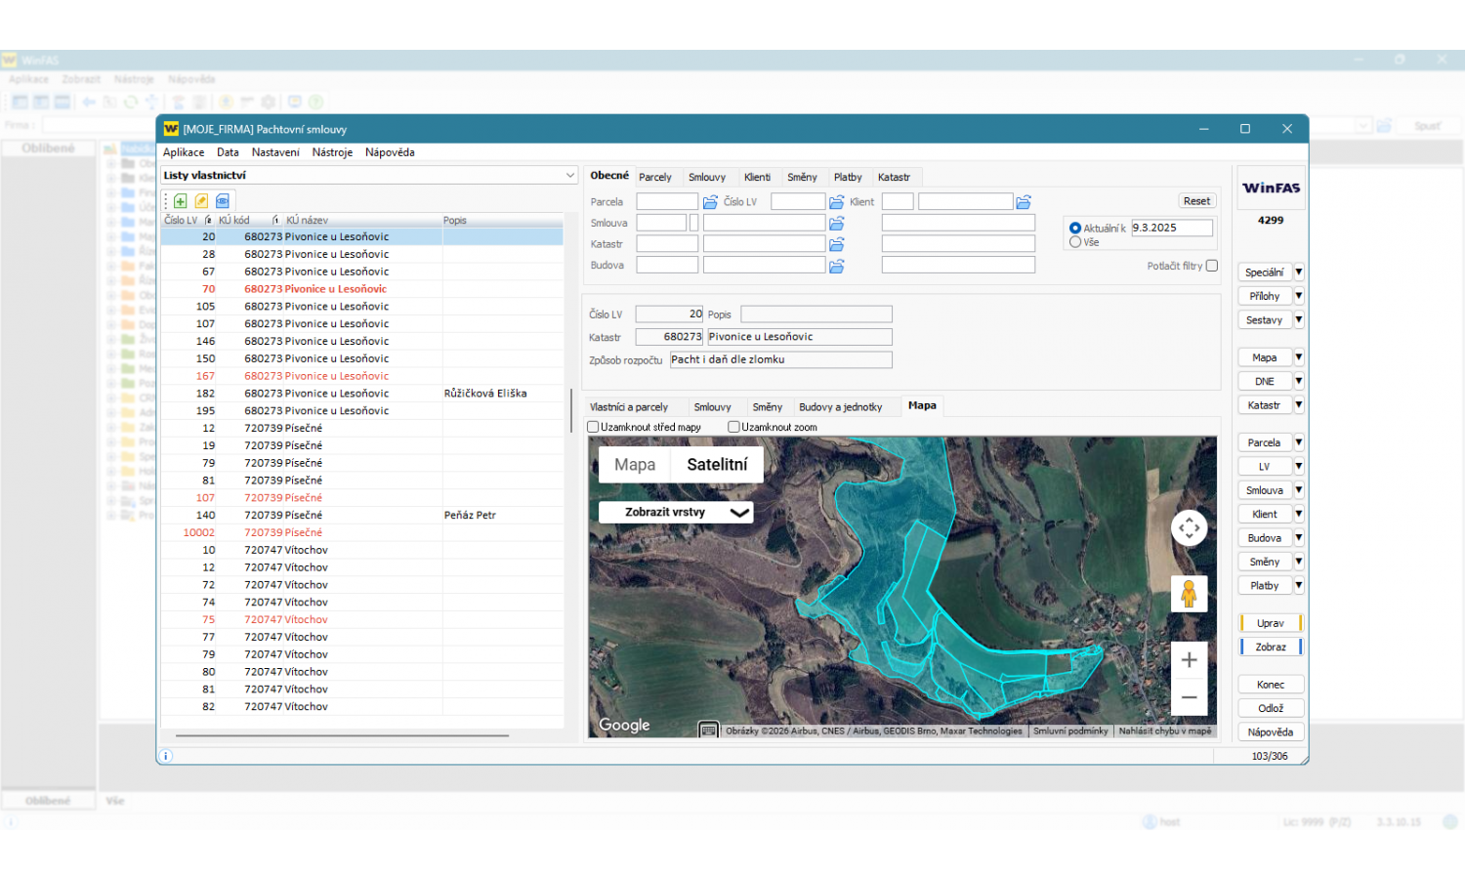Open keyboard shortcuts icon on map
The height and width of the screenshot is (879, 1465).
[709, 730]
